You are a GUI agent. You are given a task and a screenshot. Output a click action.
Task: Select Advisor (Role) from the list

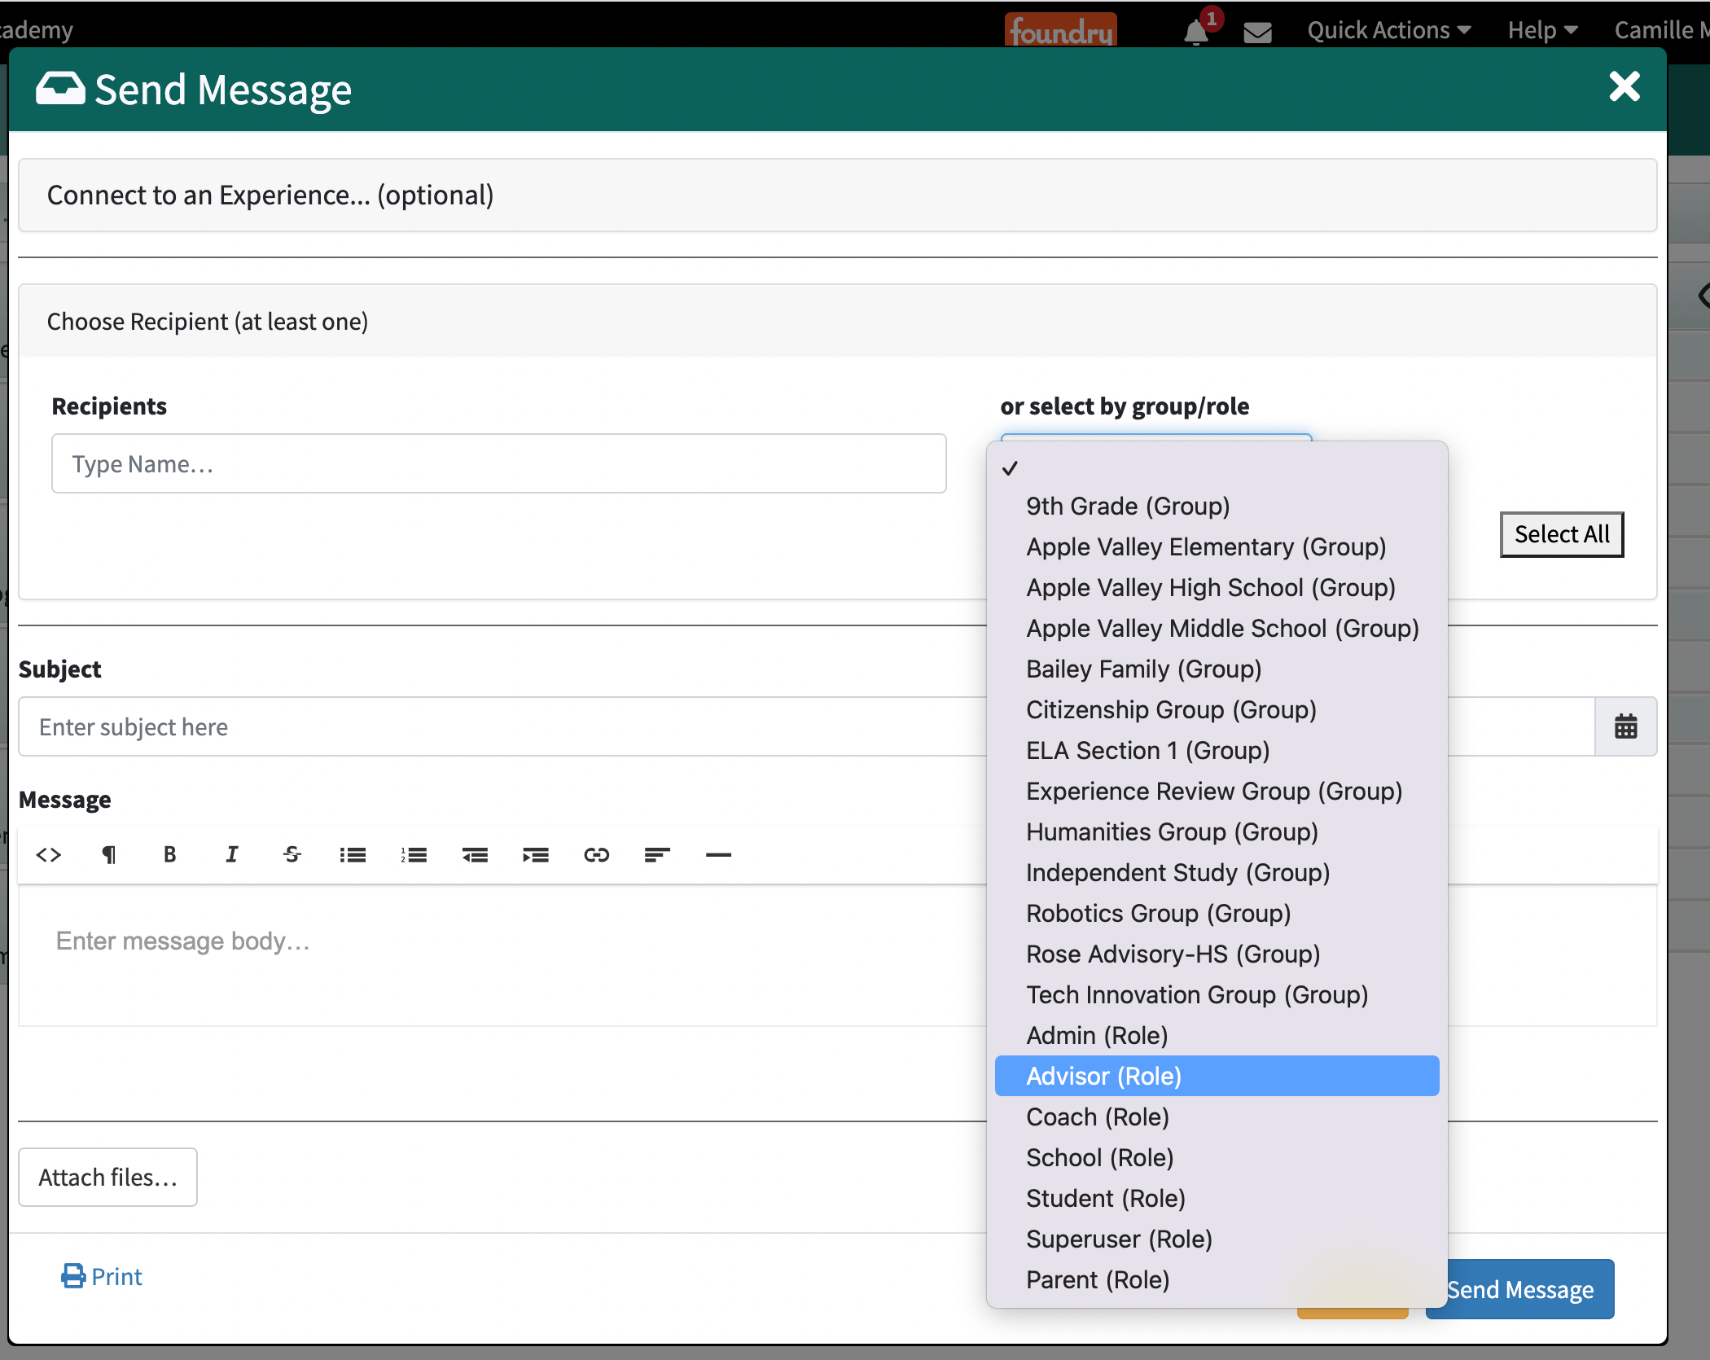[1103, 1076]
